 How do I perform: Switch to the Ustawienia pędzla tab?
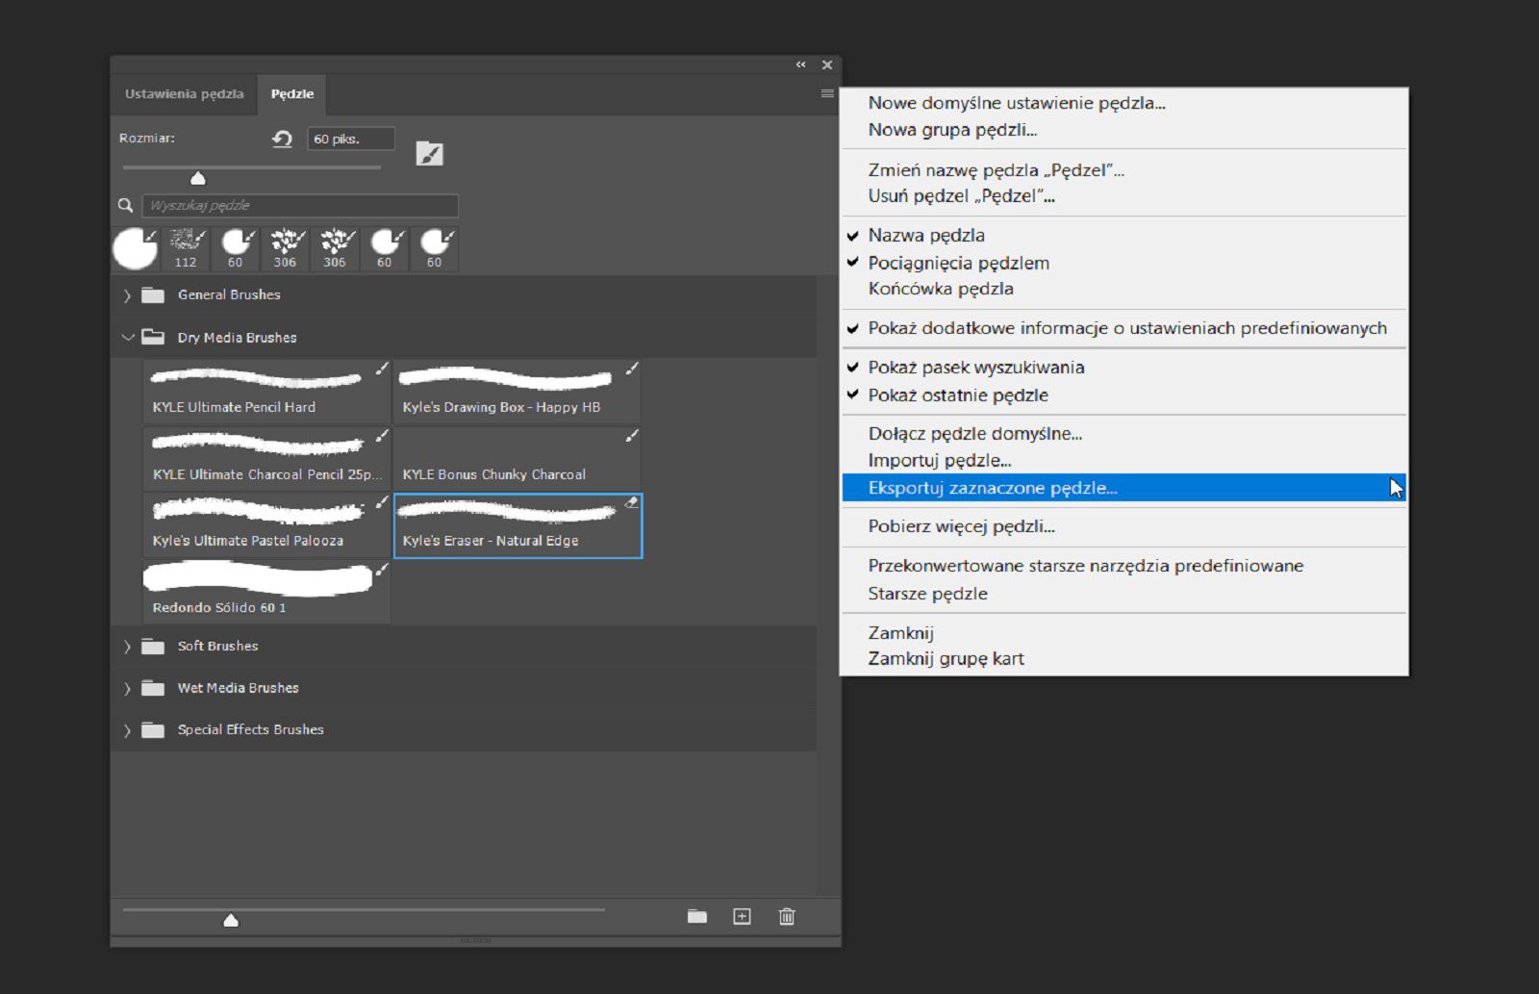point(183,93)
